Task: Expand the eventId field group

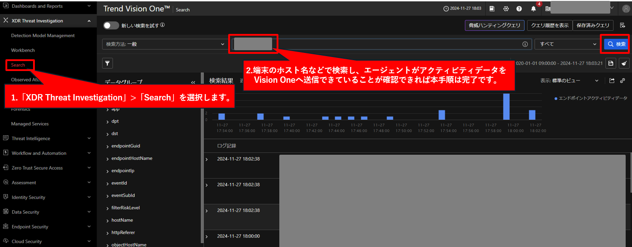Action: 108,183
